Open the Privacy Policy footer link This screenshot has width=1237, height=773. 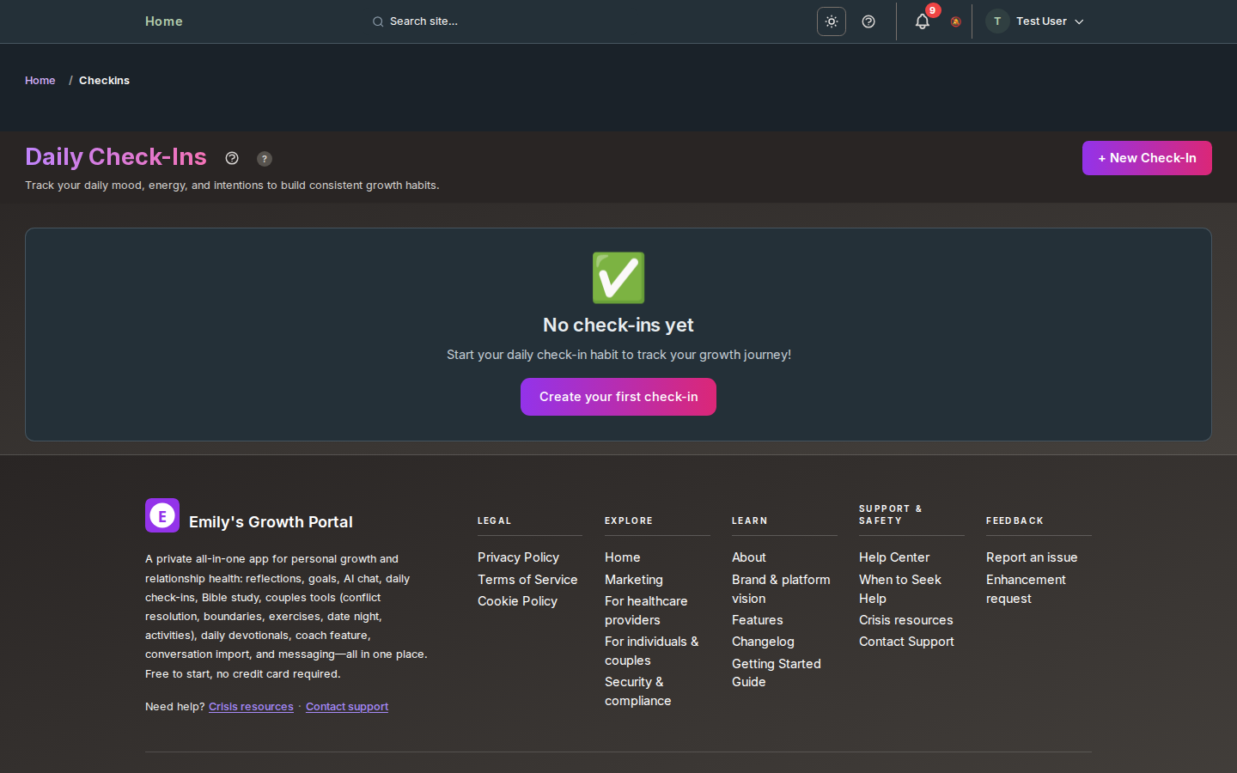click(x=518, y=557)
